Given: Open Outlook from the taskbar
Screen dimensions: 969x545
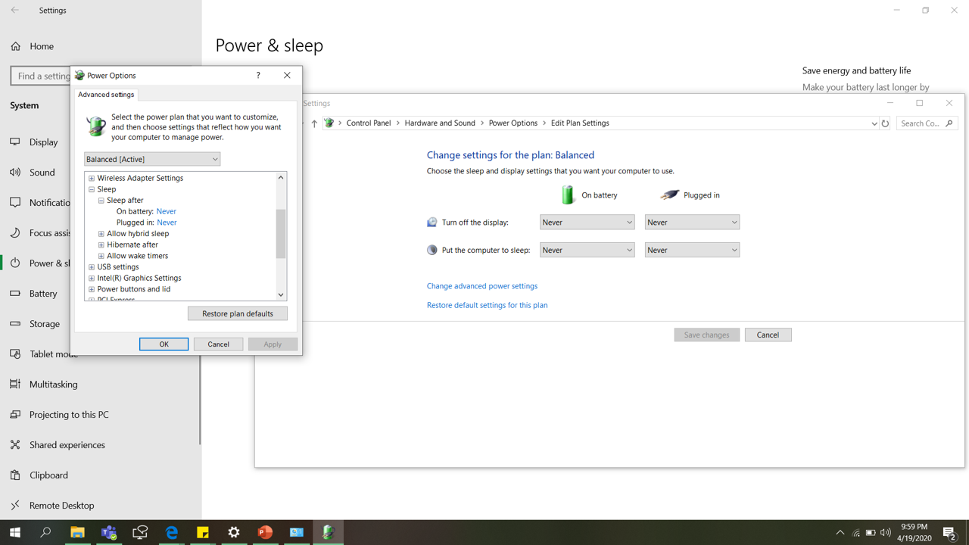Looking at the screenshot, I should coord(295,532).
